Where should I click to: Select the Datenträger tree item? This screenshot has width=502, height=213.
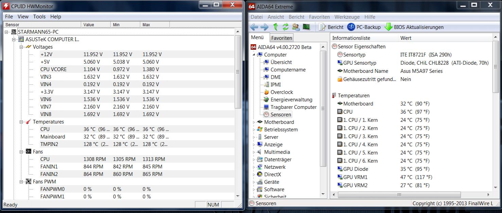278,159
